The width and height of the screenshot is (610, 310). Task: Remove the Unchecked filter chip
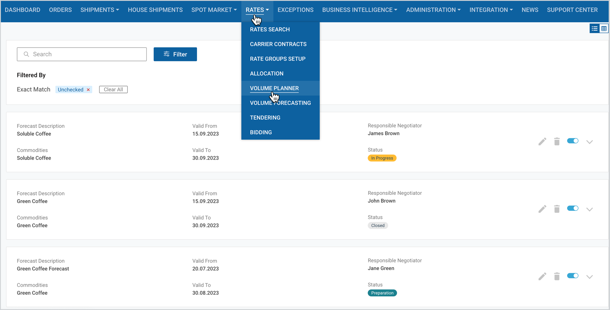tap(88, 90)
